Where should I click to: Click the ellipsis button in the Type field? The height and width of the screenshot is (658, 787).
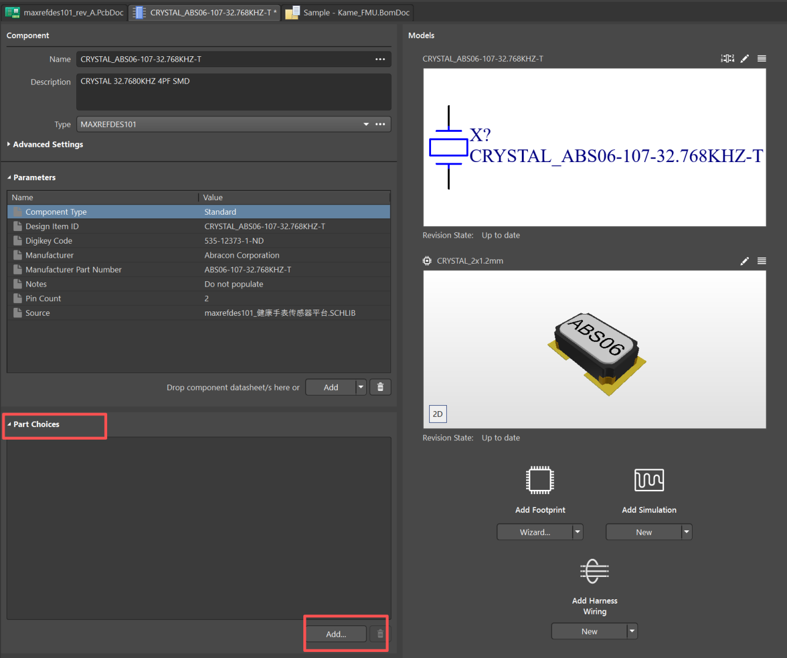pos(380,124)
